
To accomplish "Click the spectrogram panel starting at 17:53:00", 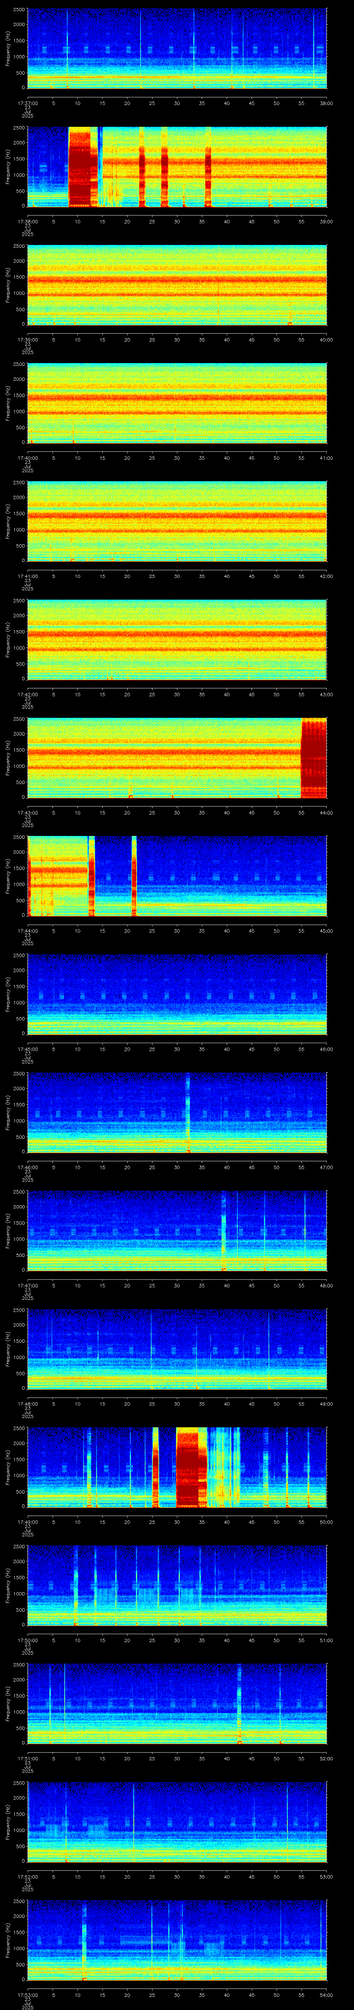I will pos(177,1941).
